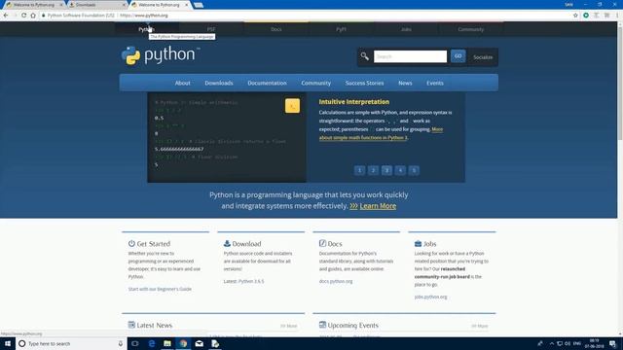Select Docs in the top site bar

click(x=276, y=29)
